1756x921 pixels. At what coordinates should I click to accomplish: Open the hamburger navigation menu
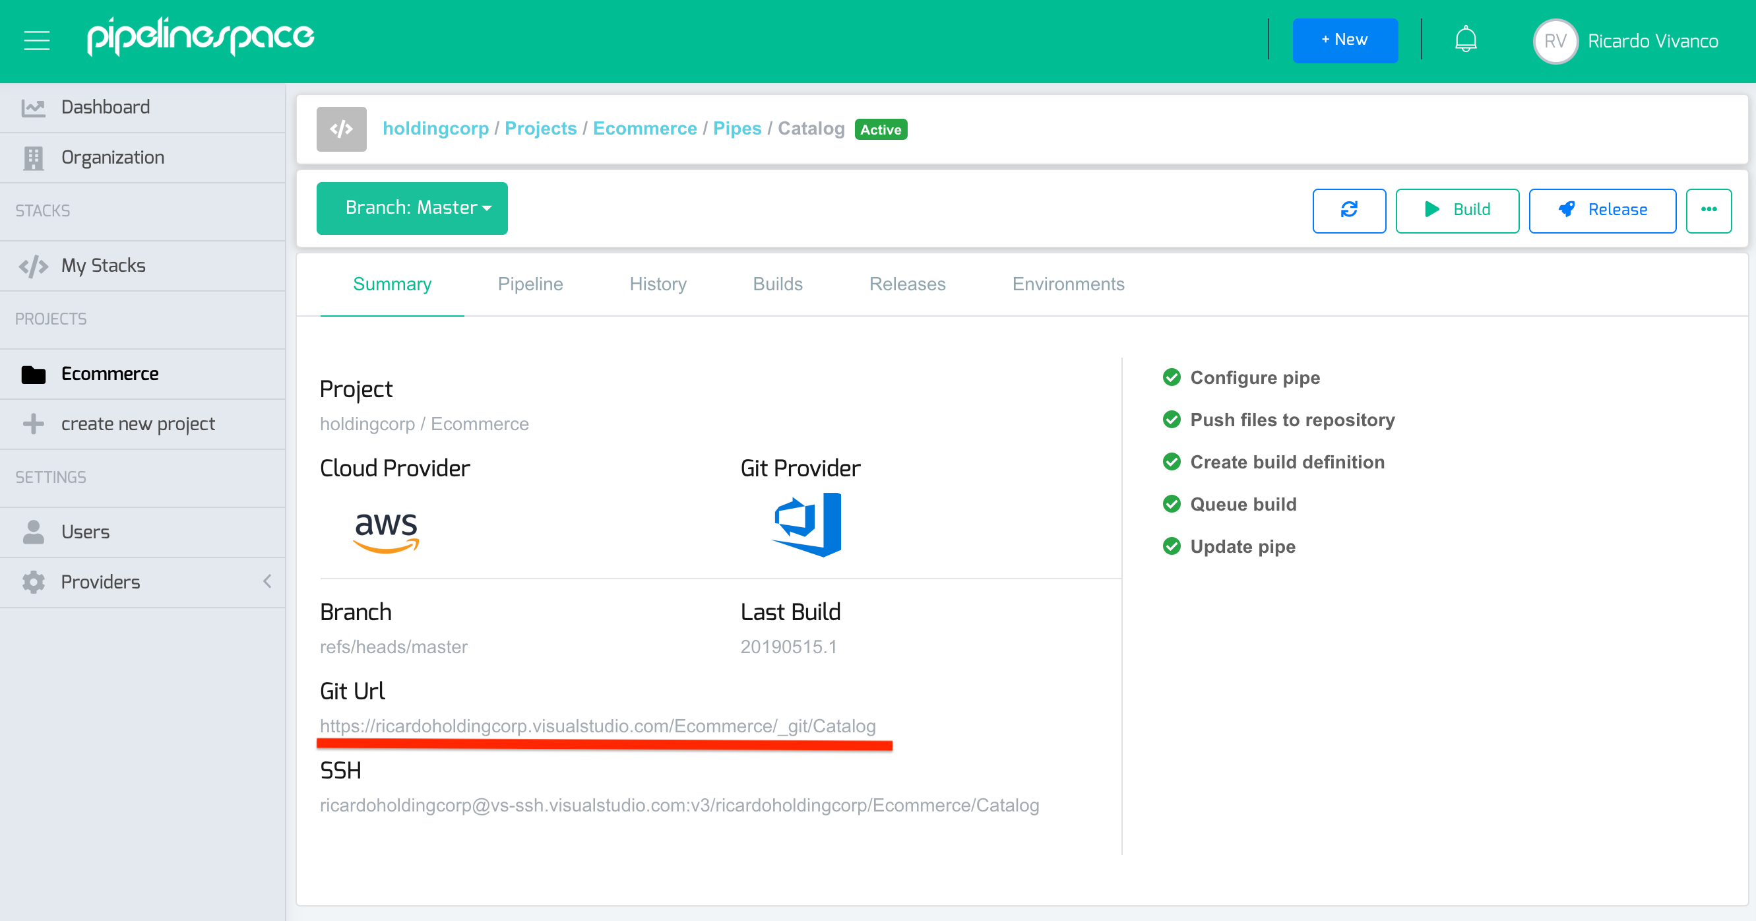click(36, 40)
